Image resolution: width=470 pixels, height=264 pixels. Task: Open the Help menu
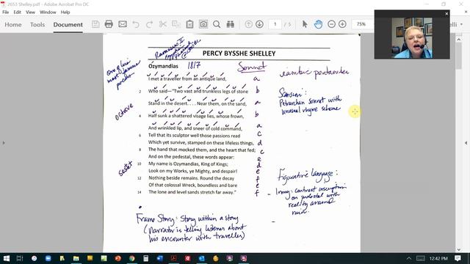(65, 12)
